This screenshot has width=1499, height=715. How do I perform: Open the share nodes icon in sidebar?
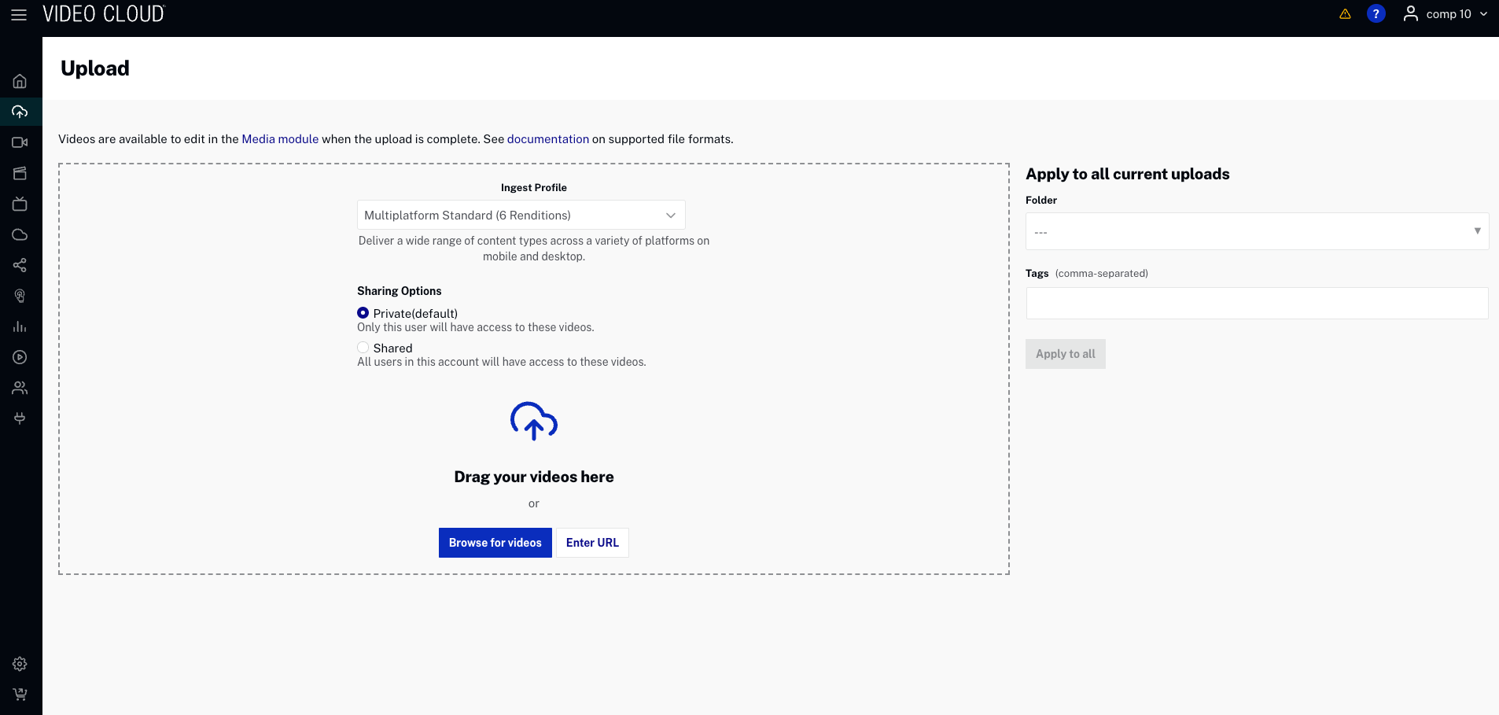(20, 265)
